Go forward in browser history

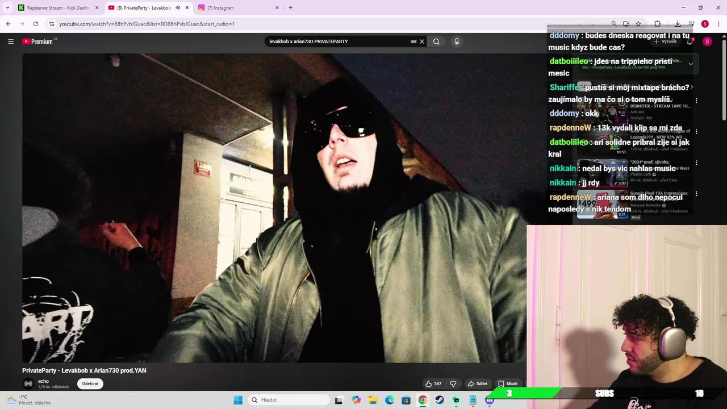tap(22, 24)
